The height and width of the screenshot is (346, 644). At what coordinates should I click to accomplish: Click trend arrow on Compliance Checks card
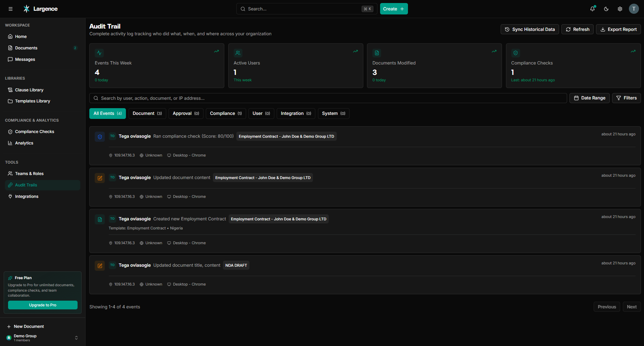633,51
